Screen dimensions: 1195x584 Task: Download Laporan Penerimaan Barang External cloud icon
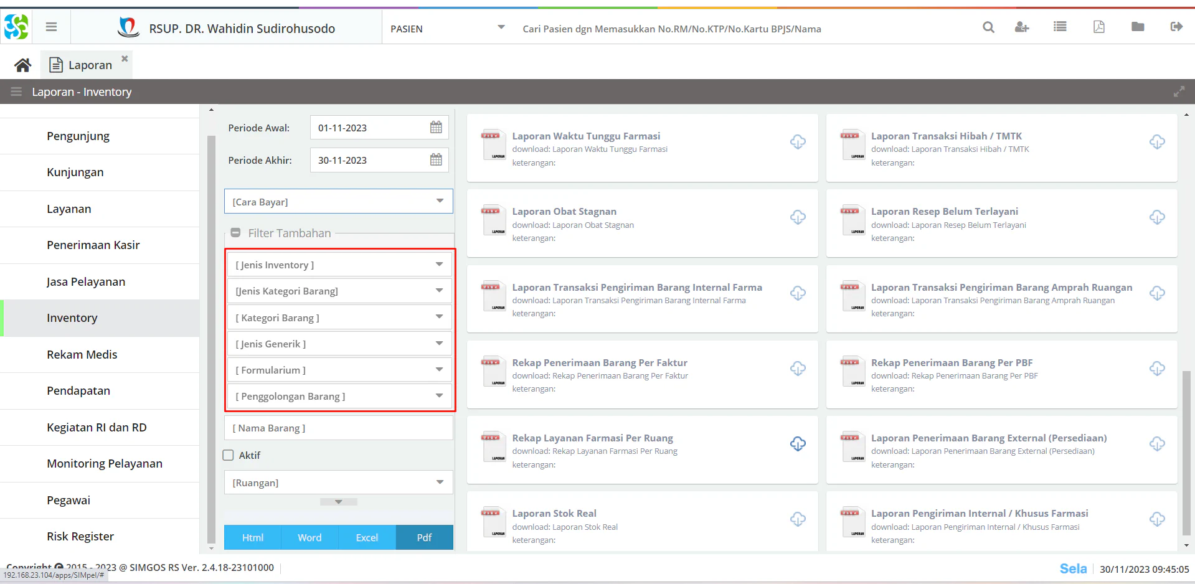click(x=1157, y=444)
